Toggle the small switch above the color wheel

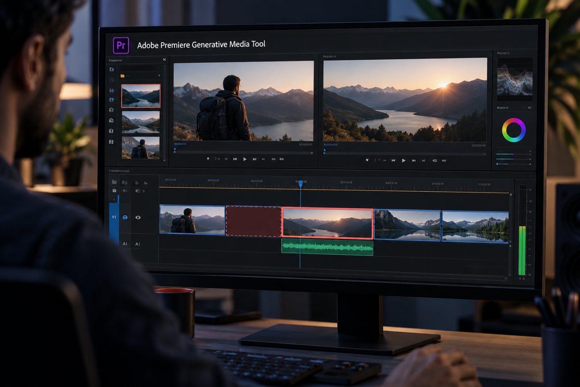click(529, 108)
